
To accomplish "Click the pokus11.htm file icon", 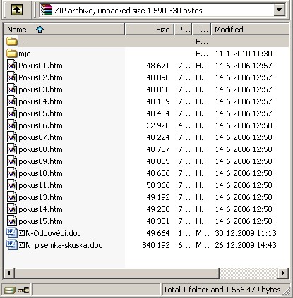I will [12, 185].
